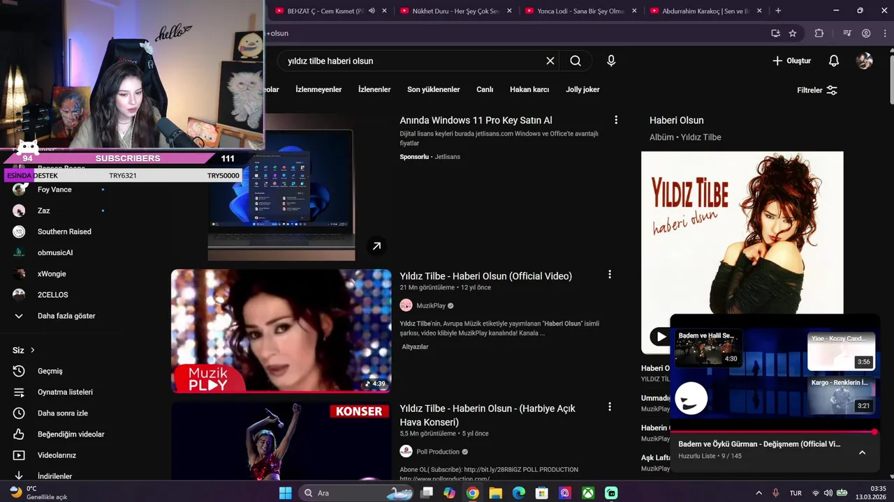Click the Anında Windows 11 Pro Key ad title

point(476,121)
